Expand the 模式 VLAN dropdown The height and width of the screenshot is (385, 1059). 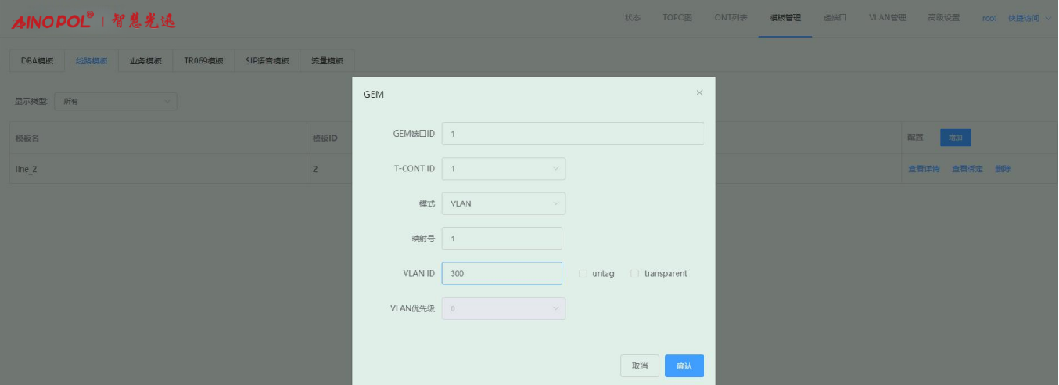tap(503, 204)
